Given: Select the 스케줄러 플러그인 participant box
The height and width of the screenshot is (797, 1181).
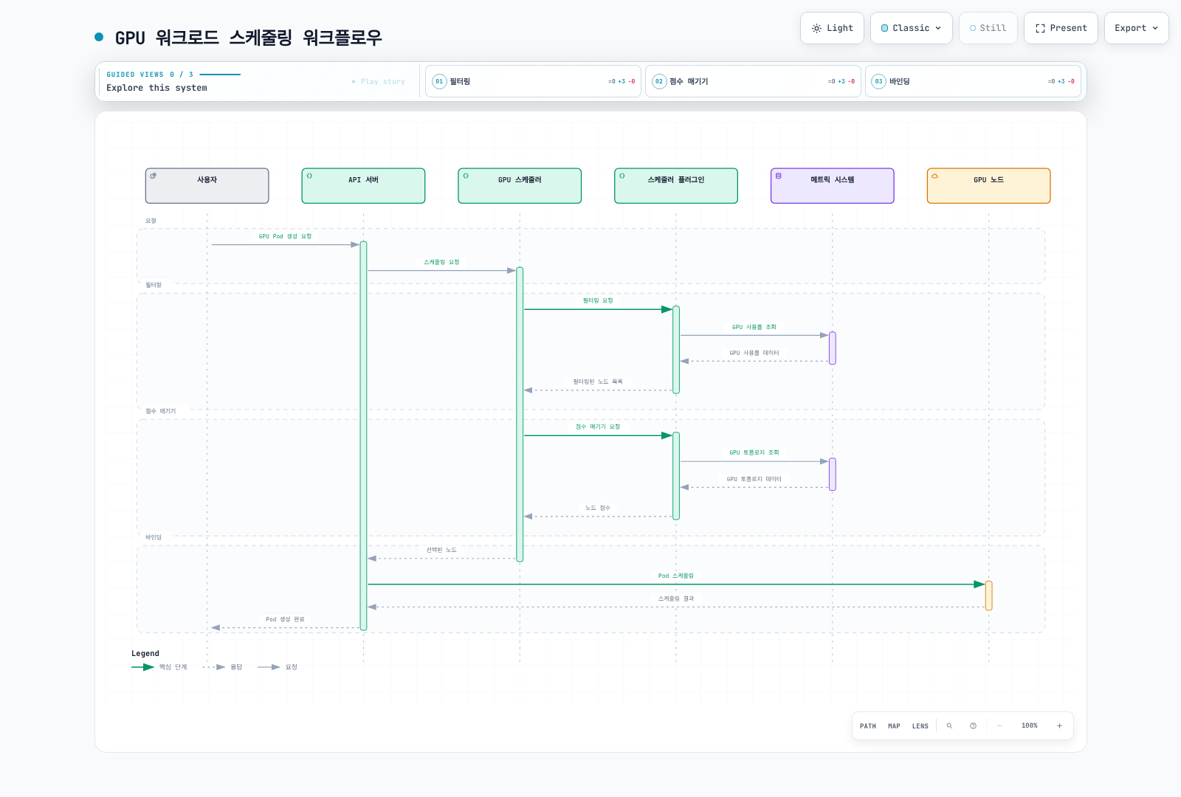Looking at the screenshot, I should 676,185.
